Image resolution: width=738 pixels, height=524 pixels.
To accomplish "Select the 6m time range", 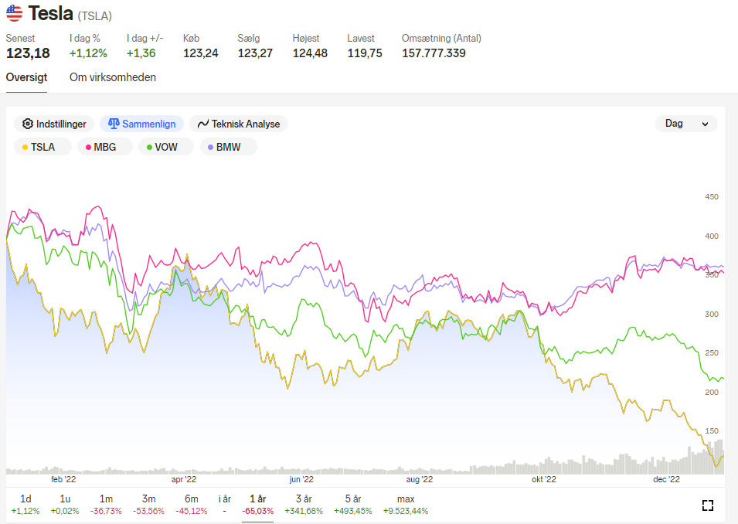I will pos(191,505).
